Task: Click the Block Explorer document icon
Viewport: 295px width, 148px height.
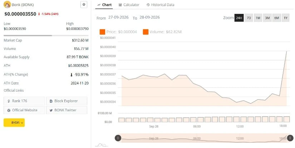Action: [51, 101]
